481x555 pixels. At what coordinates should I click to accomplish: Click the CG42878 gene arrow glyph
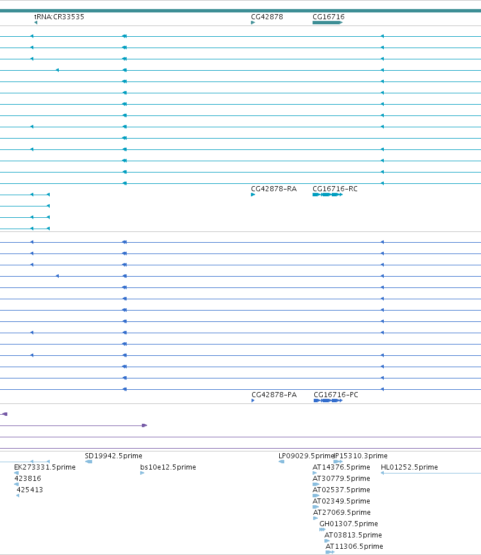pos(253,23)
